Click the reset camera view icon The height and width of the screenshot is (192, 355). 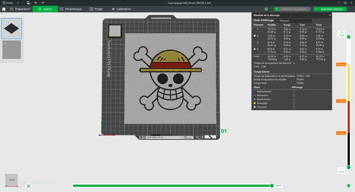[29, 186]
